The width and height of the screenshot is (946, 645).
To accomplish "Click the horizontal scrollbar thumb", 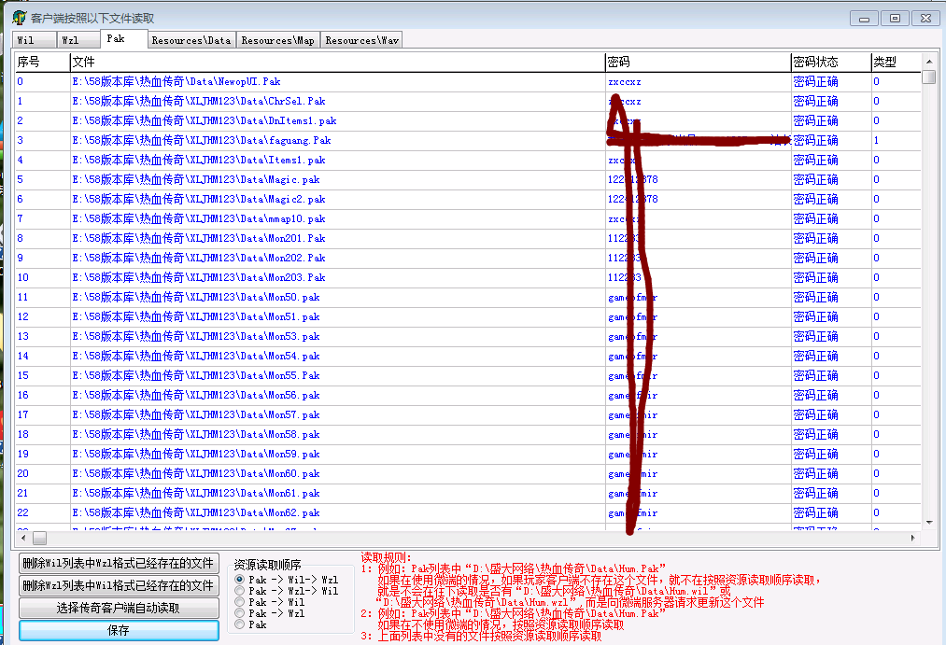I will tap(40, 537).
